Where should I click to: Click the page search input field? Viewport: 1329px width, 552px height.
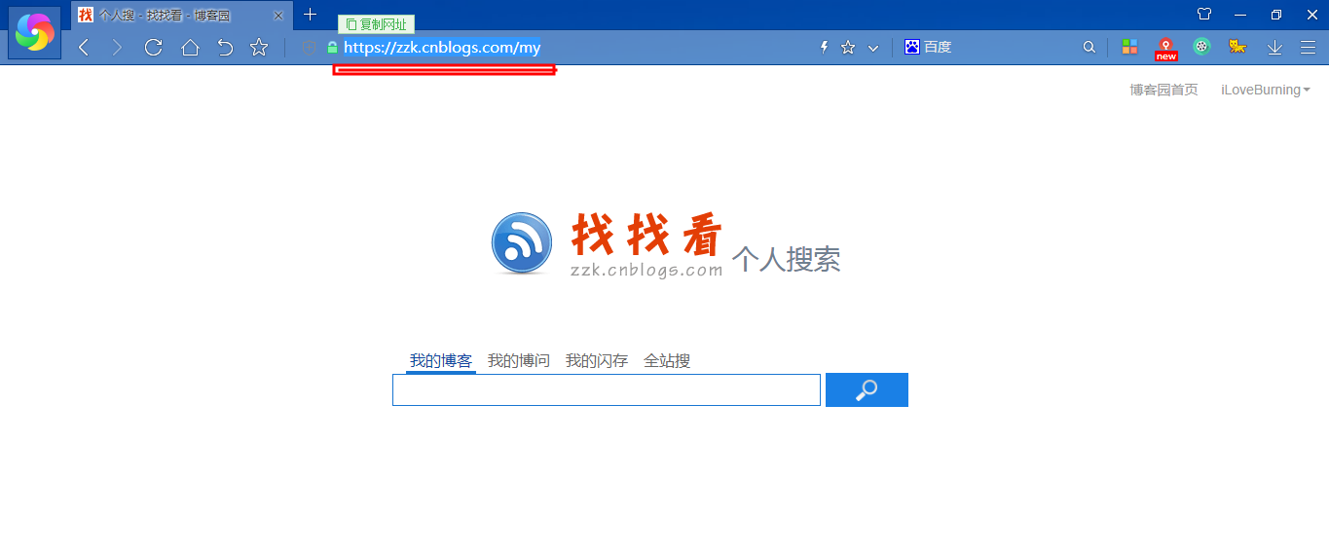click(607, 389)
